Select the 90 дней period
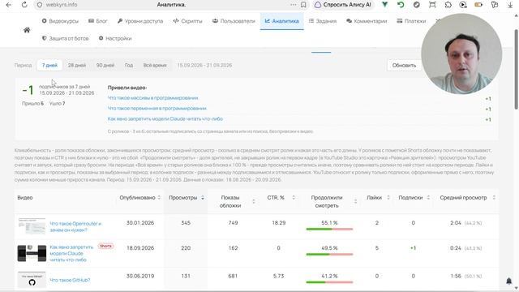The width and height of the screenshot is (519, 292). pyautogui.click(x=105, y=65)
